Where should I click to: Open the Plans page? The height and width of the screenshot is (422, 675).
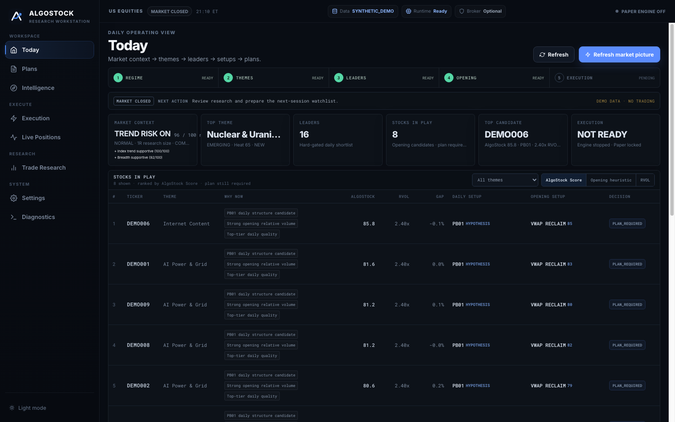tap(49, 69)
